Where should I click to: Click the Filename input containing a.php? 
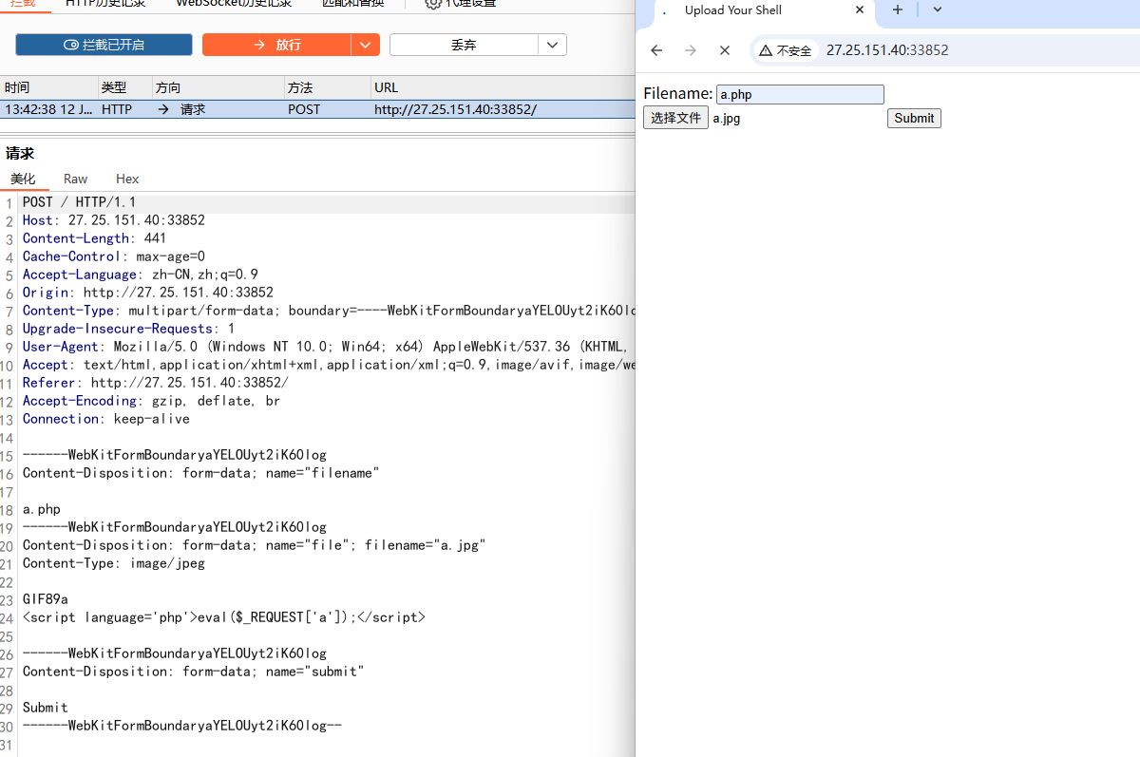click(800, 94)
